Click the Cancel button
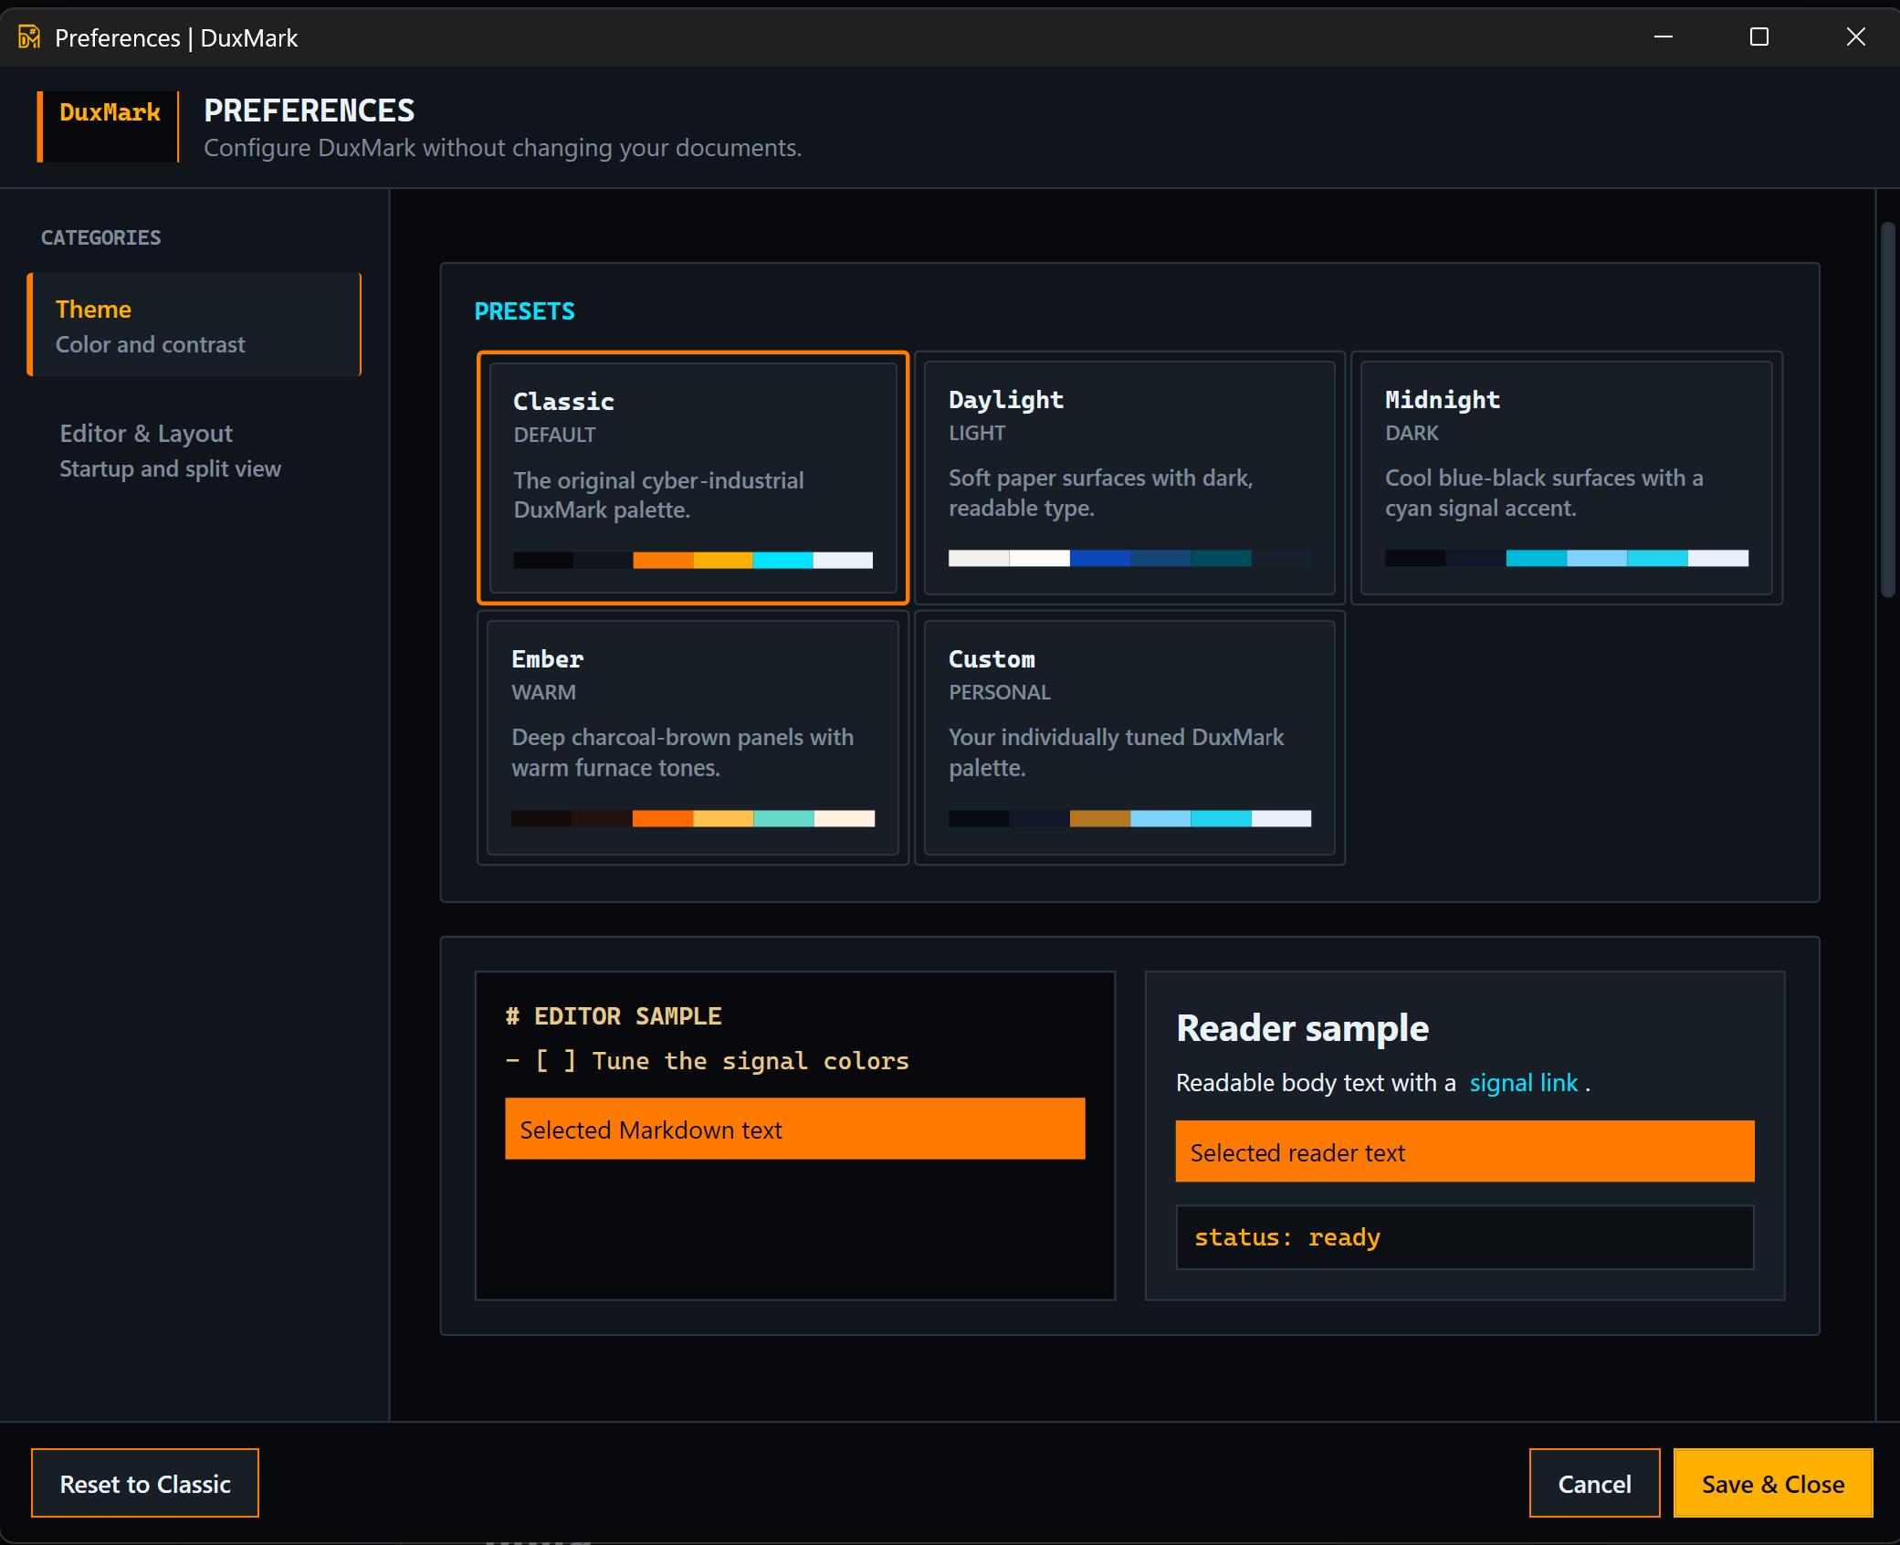The height and width of the screenshot is (1545, 1900). coord(1594,1484)
